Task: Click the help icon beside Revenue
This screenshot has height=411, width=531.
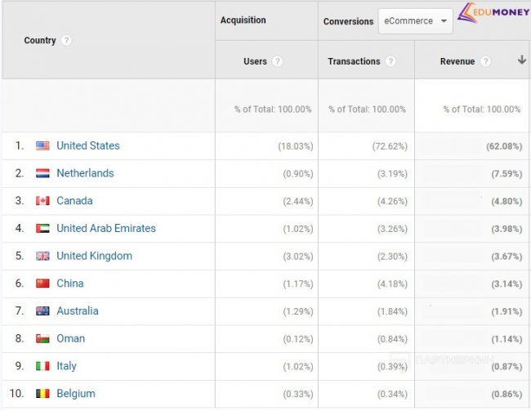Action: coord(486,61)
